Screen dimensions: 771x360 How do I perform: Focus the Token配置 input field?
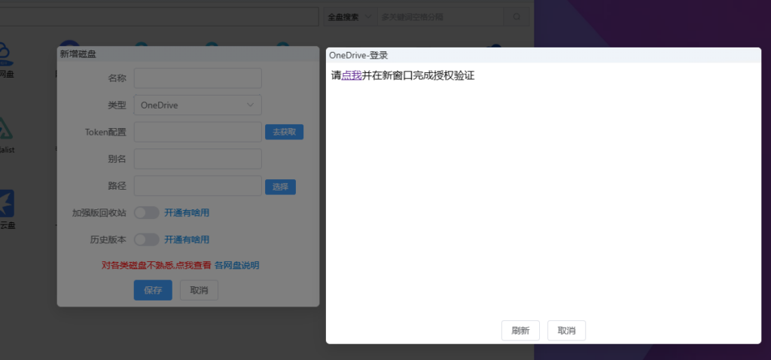point(198,132)
